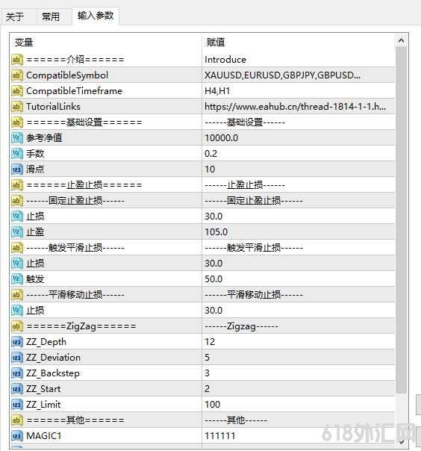This screenshot has width=421, height=451.
Task: Click the scroll down arrow of the parameter list
Action: click(x=401, y=441)
